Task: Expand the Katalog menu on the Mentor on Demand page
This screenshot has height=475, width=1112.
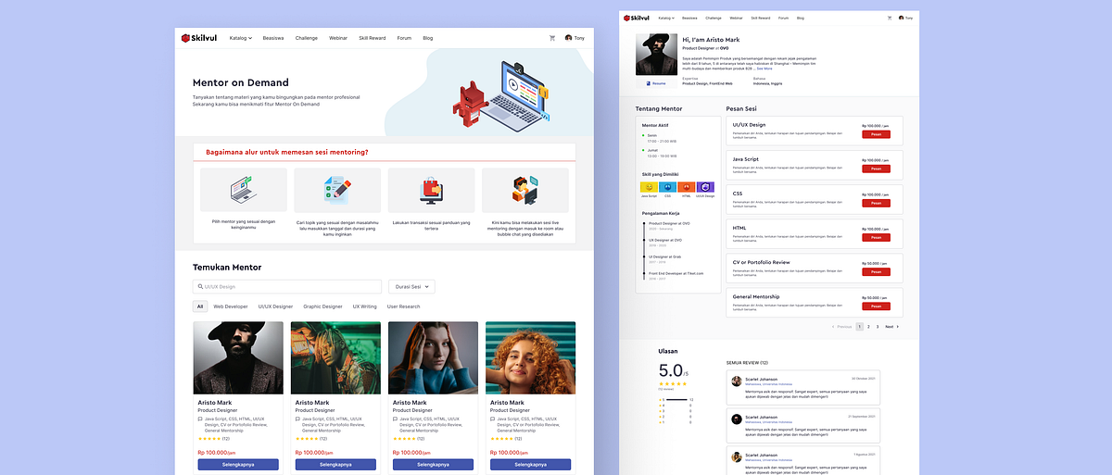Action: pyautogui.click(x=241, y=38)
